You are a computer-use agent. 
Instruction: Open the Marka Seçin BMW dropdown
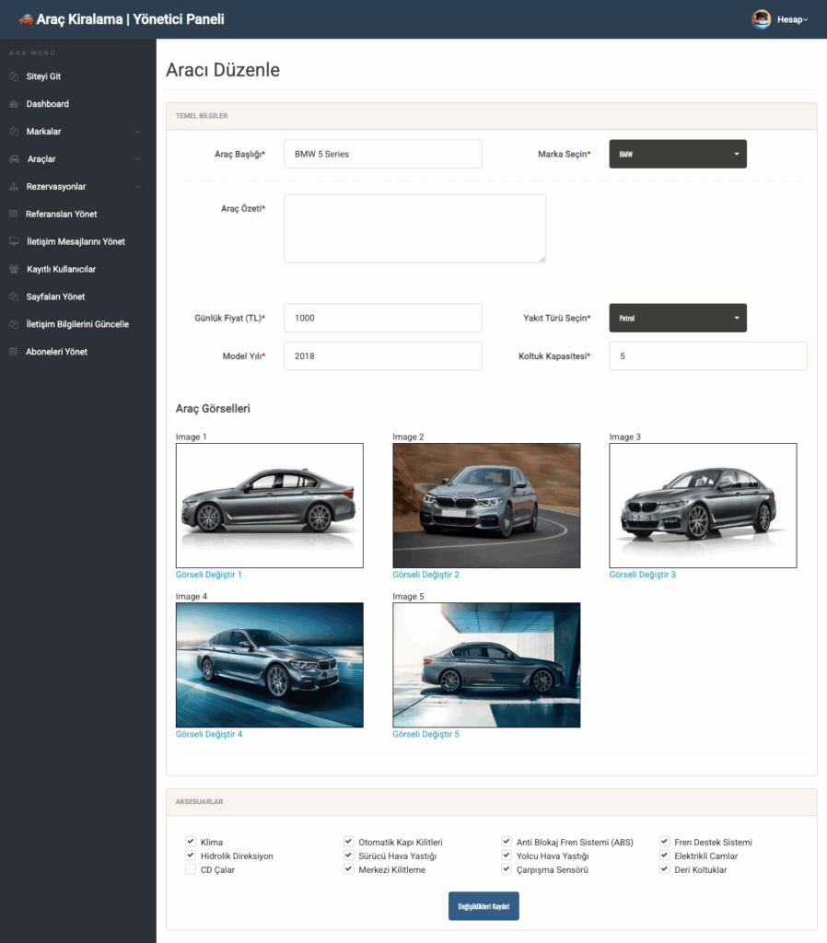click(x=678, y=154)
